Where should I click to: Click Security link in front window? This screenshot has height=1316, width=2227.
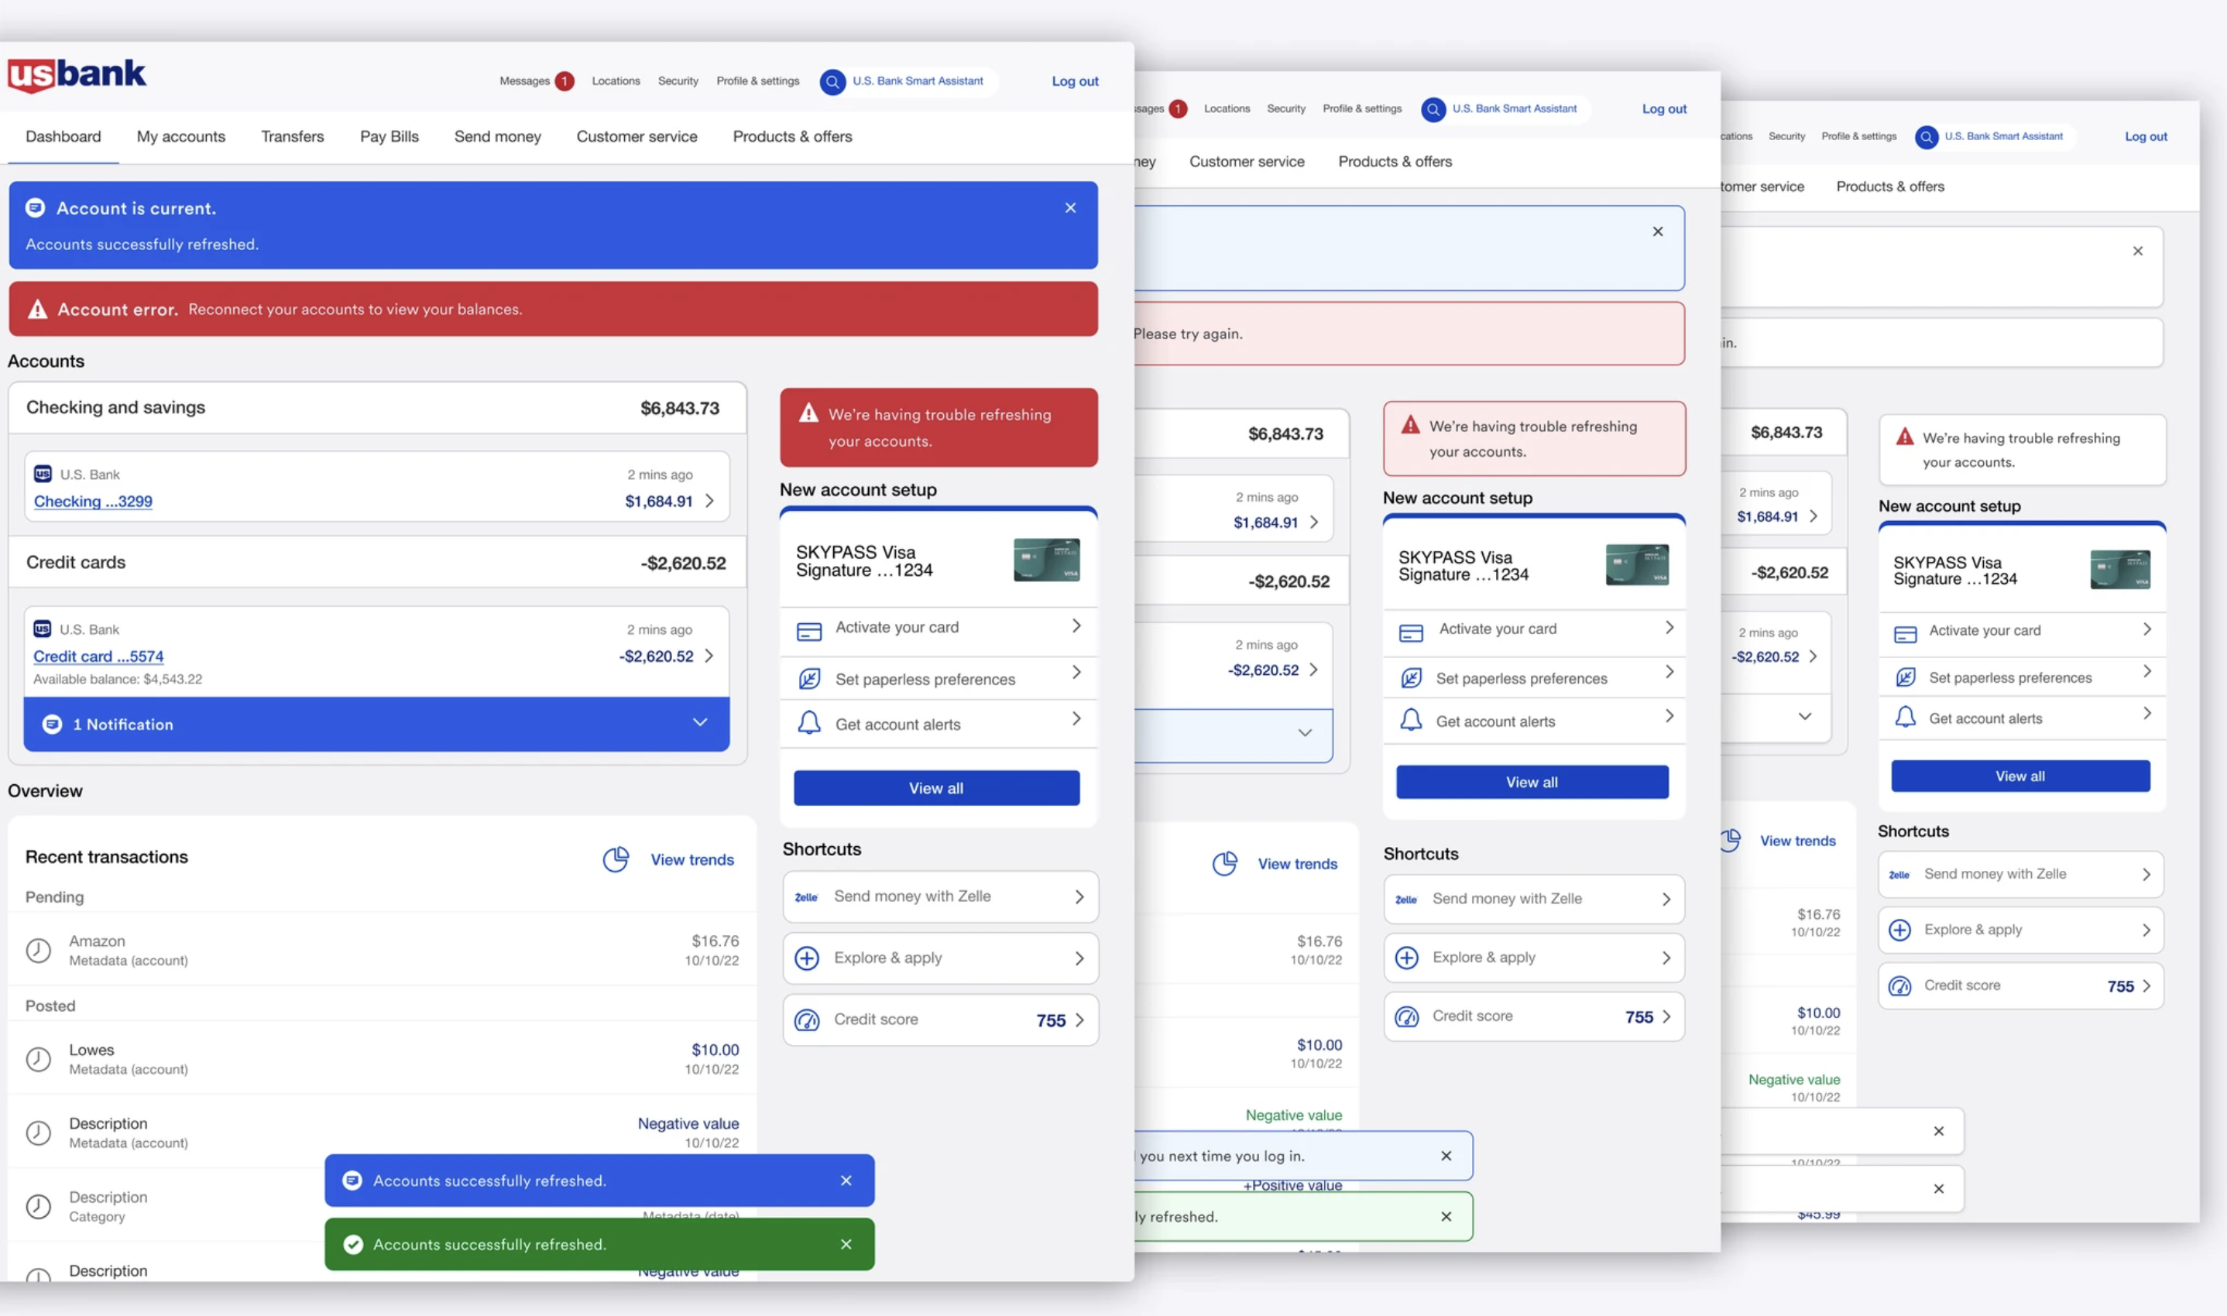678,81
